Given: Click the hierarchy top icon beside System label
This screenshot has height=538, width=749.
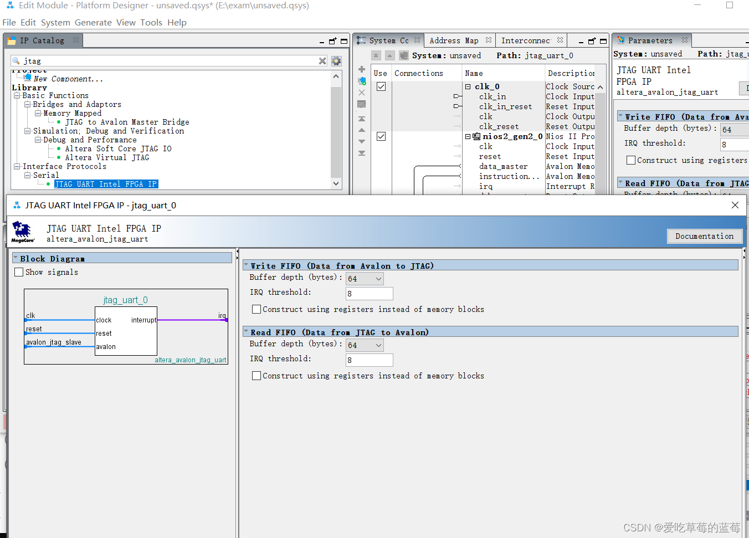Looking at the screenshot, I should pyautogui.click(x=376, y=55).
